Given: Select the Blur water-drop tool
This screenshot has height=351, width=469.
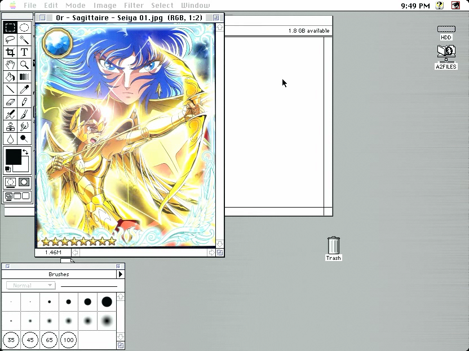Looking at the screenshot, I should tap(10, 139).
